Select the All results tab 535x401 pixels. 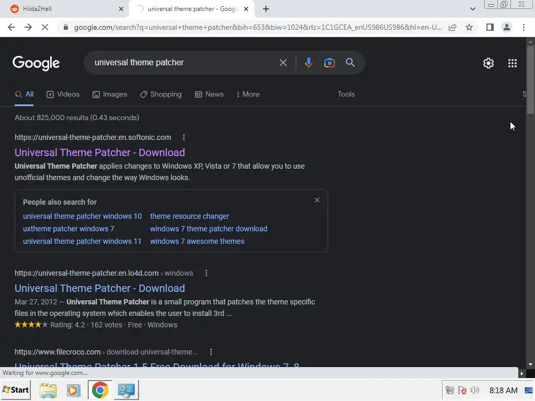[24, 95]
